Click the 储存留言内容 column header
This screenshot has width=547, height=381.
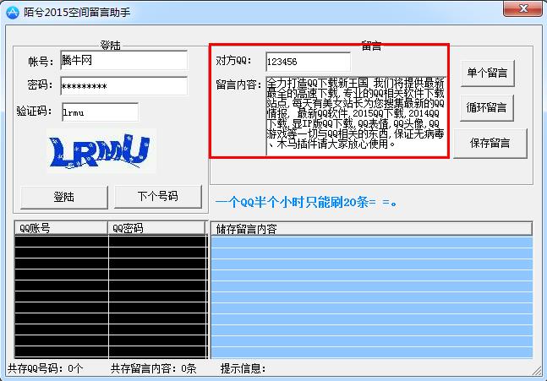click(370, 228)
